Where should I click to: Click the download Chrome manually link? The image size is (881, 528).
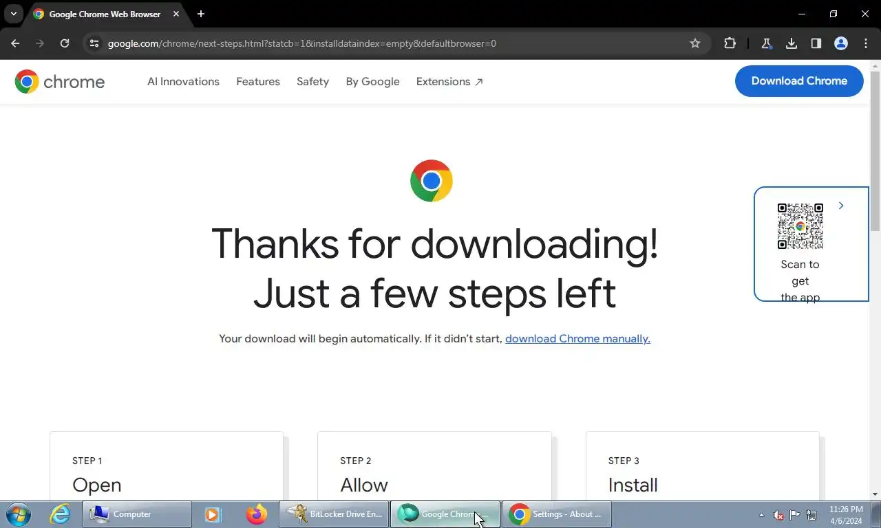tap(577, 338)
